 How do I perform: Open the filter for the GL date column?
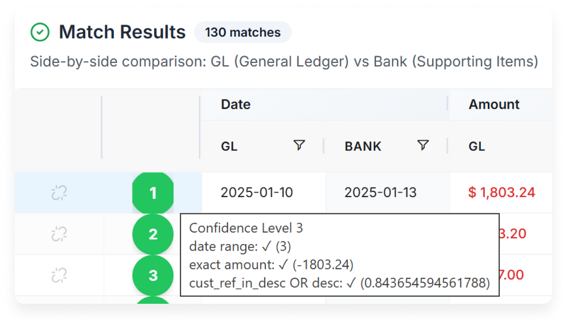pyautogui.click(x=299, y=146)
